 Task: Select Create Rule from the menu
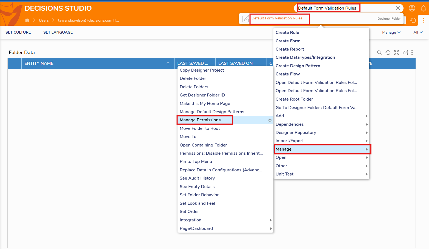click(x=287, y=33)
